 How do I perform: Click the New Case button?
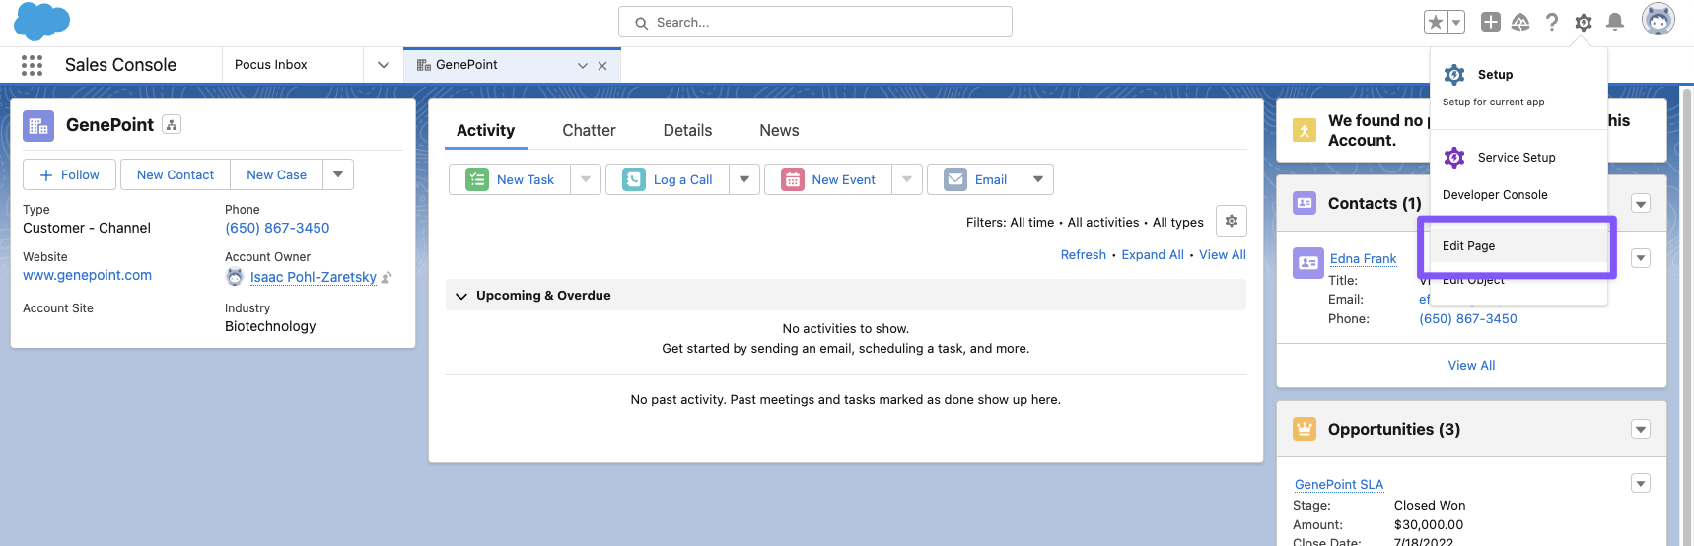[x=276, y=174]
